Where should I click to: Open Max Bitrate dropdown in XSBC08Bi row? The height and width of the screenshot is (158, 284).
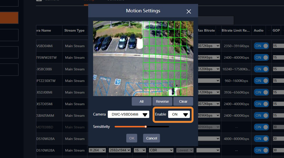[x=209, y=69]
